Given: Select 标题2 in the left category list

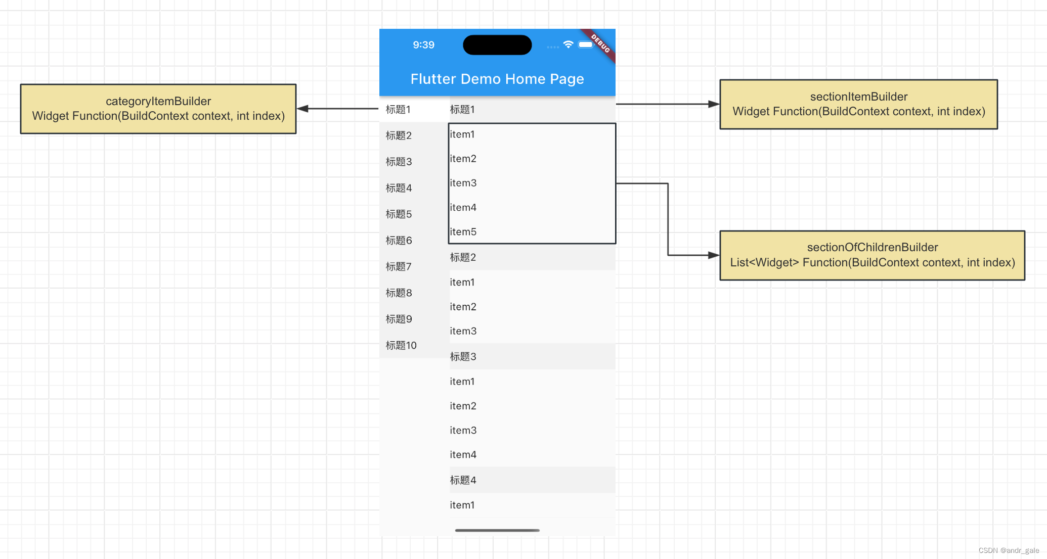Looking at the screenshot, I should tap(399, 135).
